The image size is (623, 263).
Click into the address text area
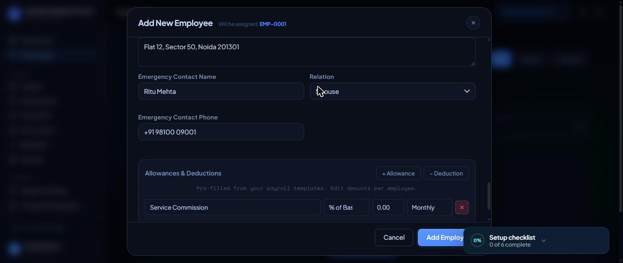306,52
